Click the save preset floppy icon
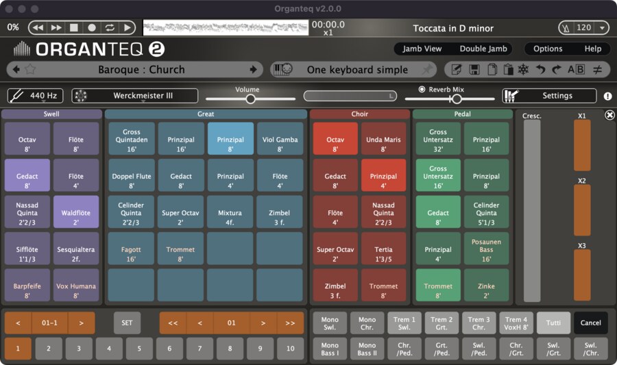 474,69
